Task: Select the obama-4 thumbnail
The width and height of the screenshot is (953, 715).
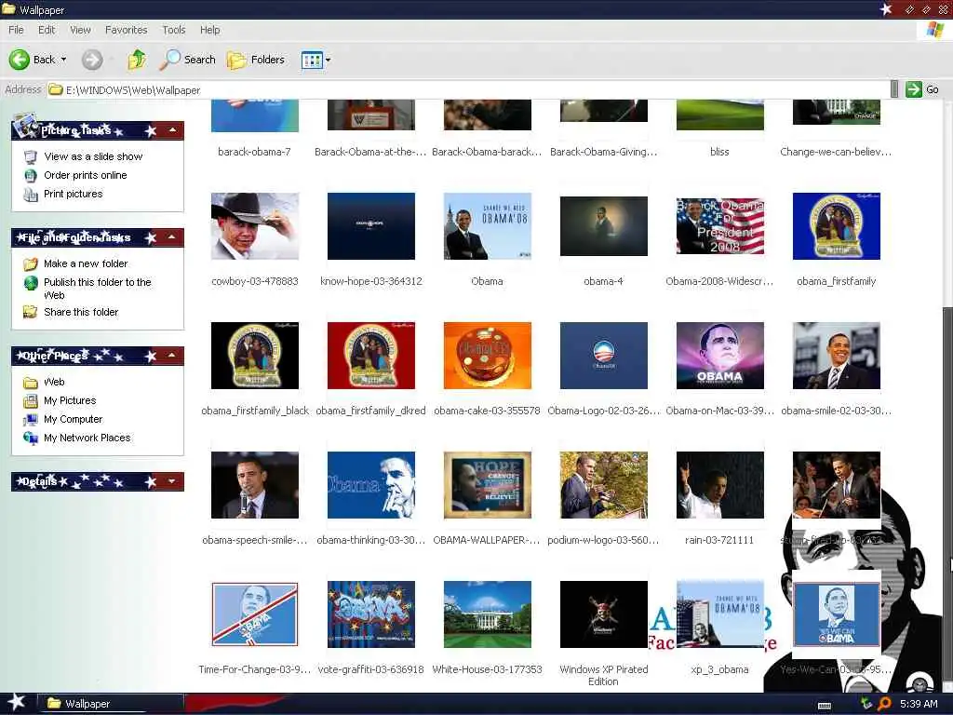Action: (x=603, y=226)
